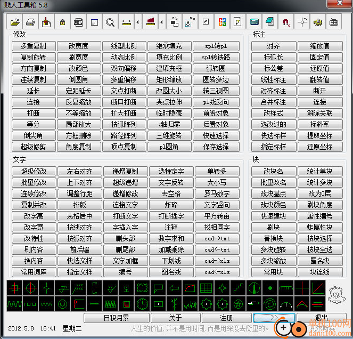The width and height of the screenshot is (353, 339).
Task: Click the 标弧长 button
Action: [x=274, y=57]
